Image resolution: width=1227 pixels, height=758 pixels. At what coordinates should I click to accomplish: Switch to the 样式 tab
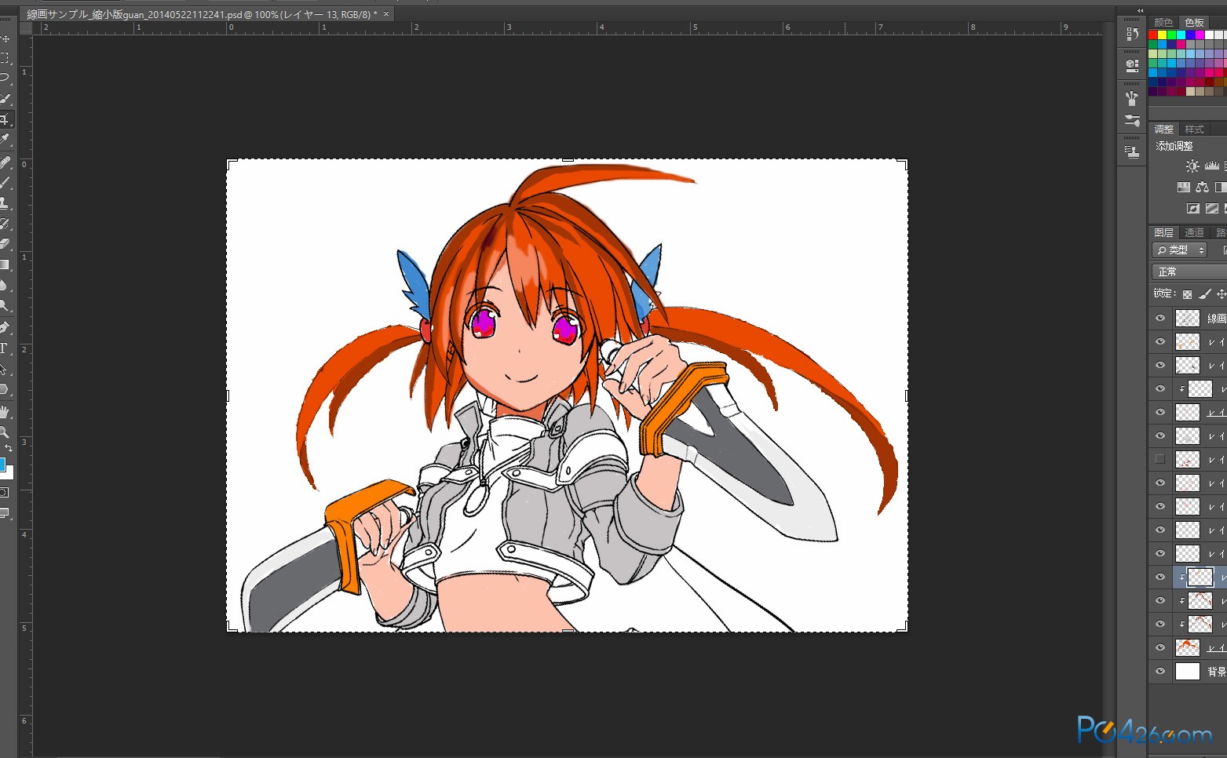(1194, 129)
